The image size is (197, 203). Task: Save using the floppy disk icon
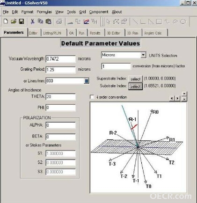tap(22, 21)
